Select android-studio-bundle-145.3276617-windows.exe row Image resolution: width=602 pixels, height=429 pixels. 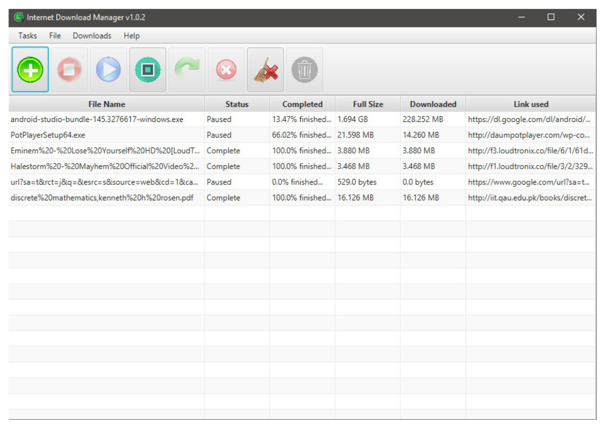(x=302, y=119)
